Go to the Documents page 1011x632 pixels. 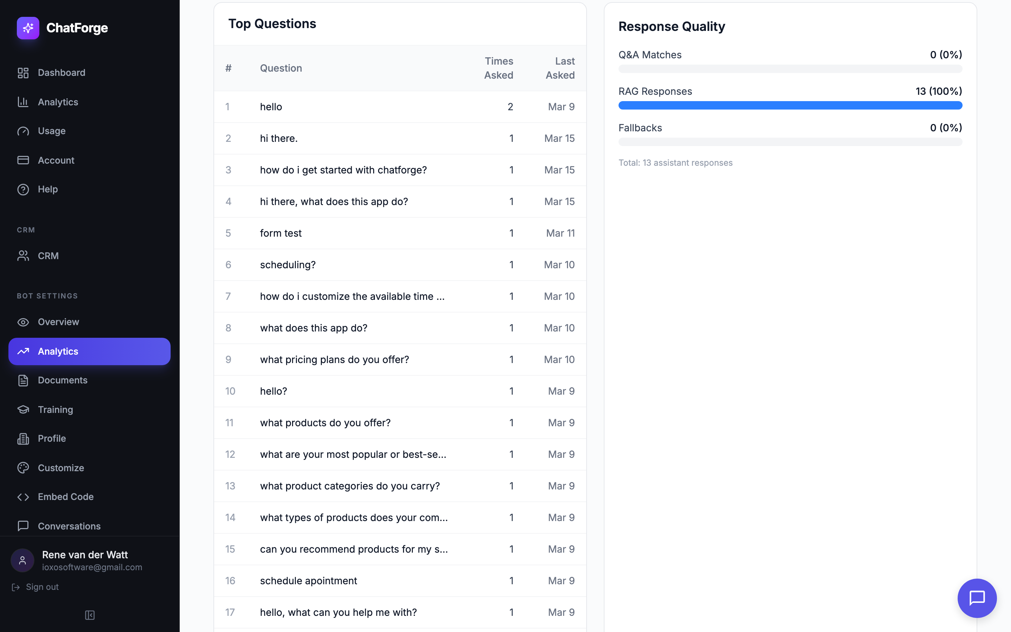pos(63,380)
